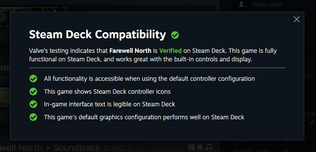Viewport: 316px width, 152px height.
Task: Click the Single-player person icon
Action: pos(242,4)
